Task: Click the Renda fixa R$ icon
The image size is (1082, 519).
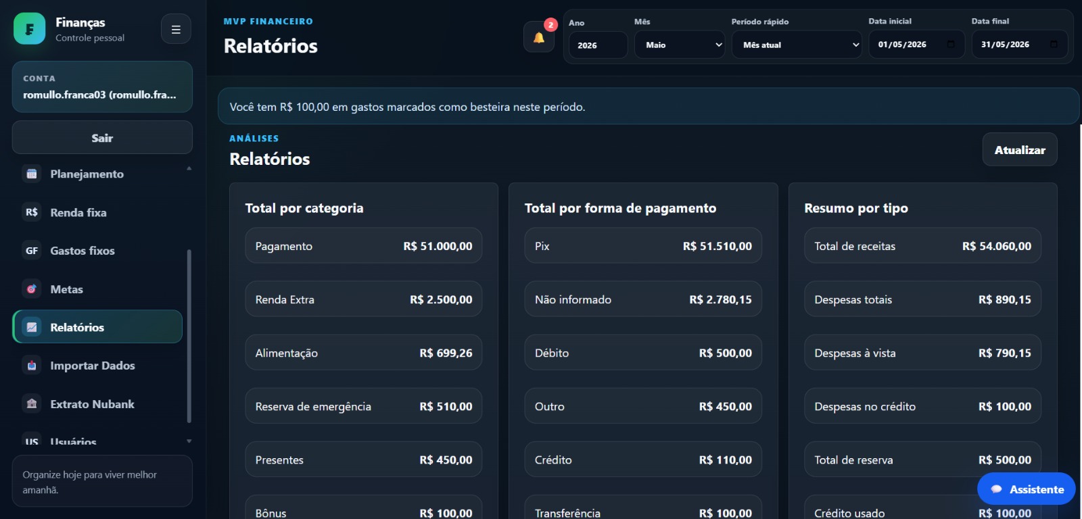Action: click(x=32, y=212)
